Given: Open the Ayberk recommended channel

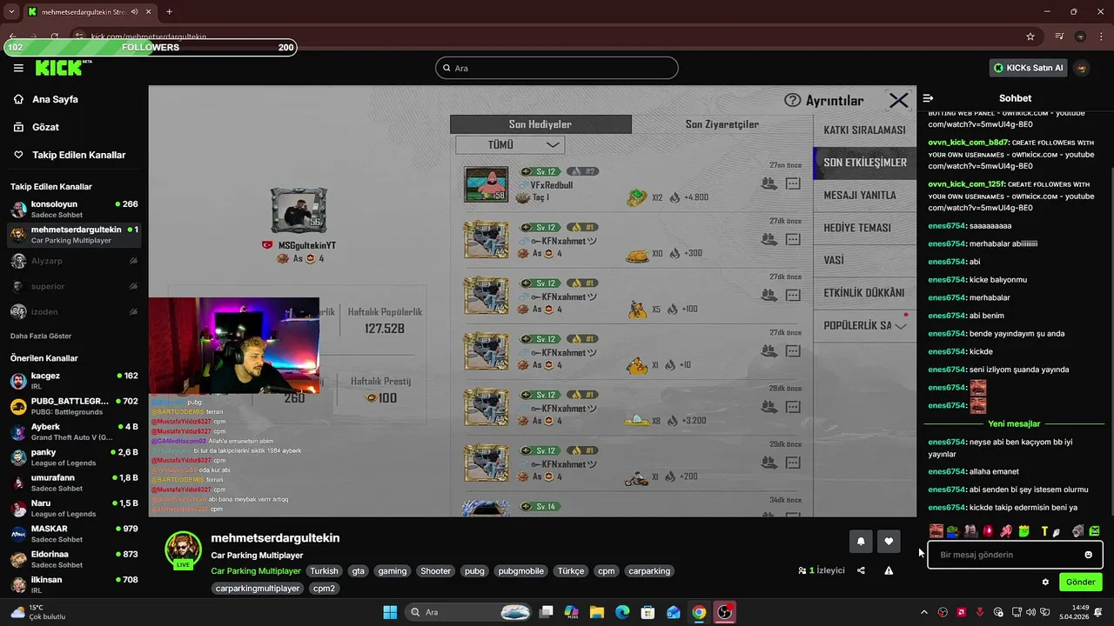Looking at the screenshot, I should click(74, 432).
